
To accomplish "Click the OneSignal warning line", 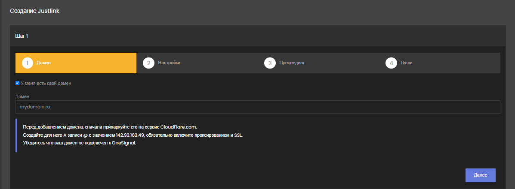I will [80, 143].
